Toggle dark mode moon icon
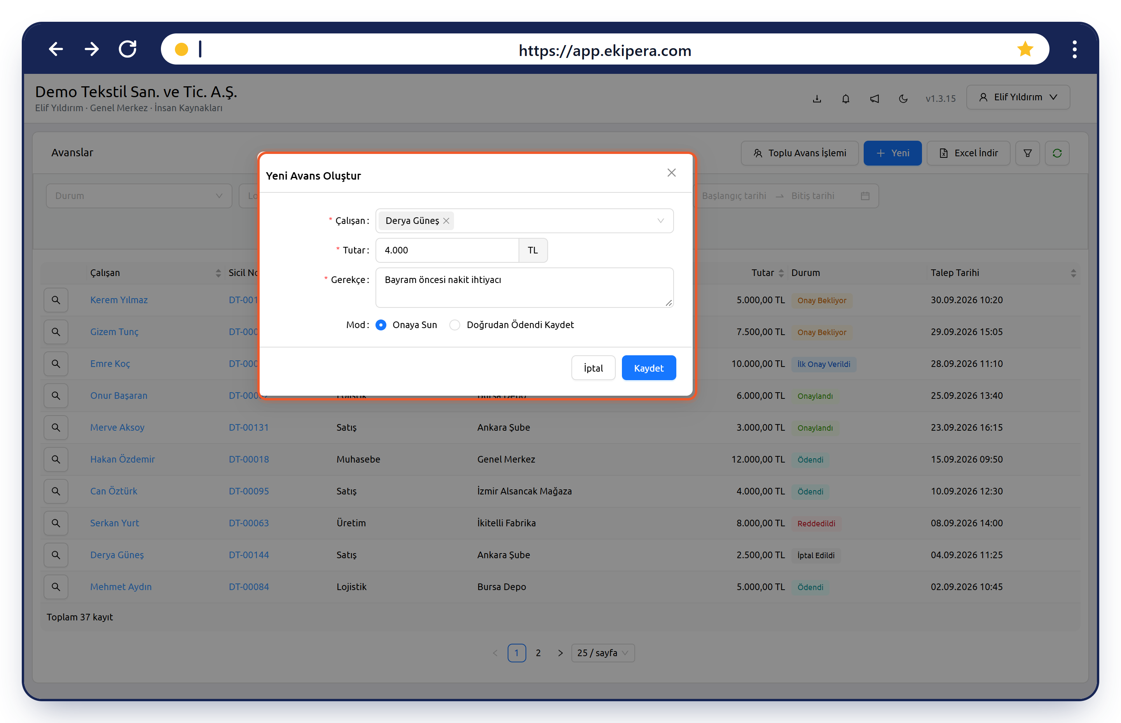Image resolution: width=1121 pixels, height=723 pixels. pos(903,99)
